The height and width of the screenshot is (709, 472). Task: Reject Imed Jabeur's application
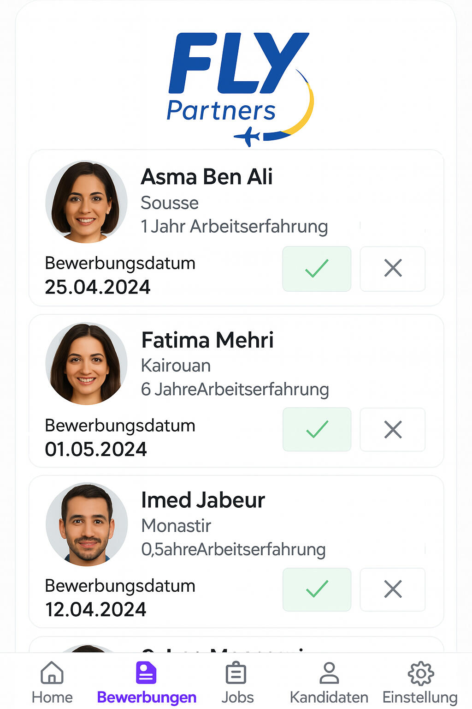pyautogui.click(x=393, y=589)
